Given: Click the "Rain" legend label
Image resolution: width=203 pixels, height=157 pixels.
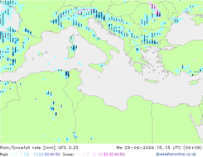Looking at the screenshot, I should (4, 154).
